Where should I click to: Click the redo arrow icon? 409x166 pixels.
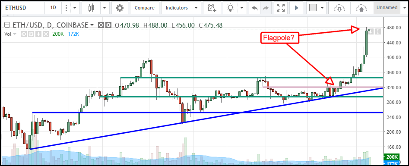[x=265, y=8]
